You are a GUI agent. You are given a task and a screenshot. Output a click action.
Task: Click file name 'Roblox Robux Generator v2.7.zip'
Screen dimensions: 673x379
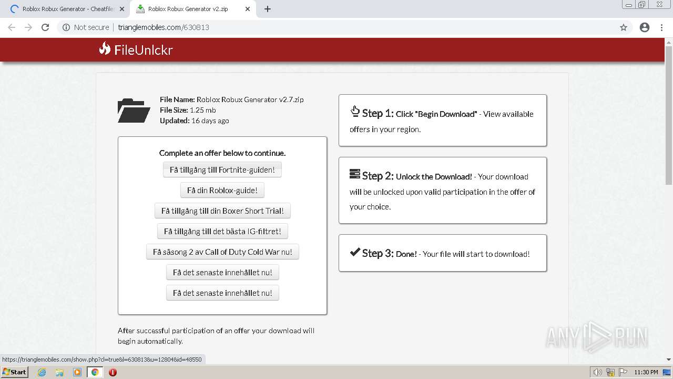tap(250, 99)
